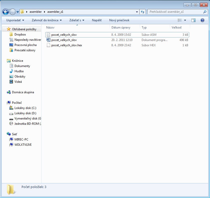Select Sieť in the navigation pane
210x198 pixels.
click(x=15, y=134)
